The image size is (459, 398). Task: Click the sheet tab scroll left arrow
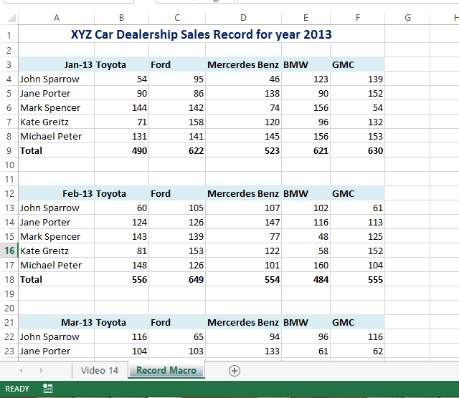[21, 371]
